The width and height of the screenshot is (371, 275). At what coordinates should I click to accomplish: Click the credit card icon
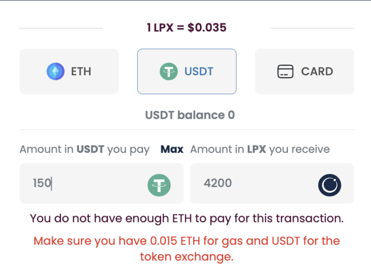(x=285, y=71)
